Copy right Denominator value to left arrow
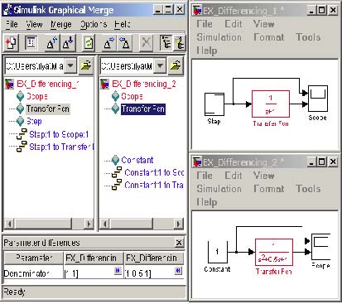Screen dimensions: 342x304 point(178,271)
